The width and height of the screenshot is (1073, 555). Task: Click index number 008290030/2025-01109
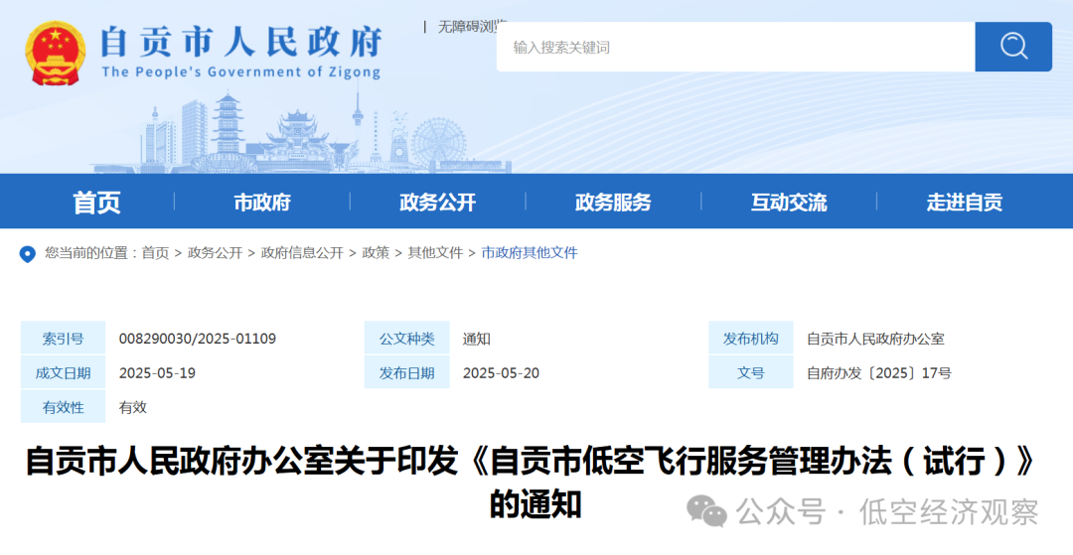[197, 339]
